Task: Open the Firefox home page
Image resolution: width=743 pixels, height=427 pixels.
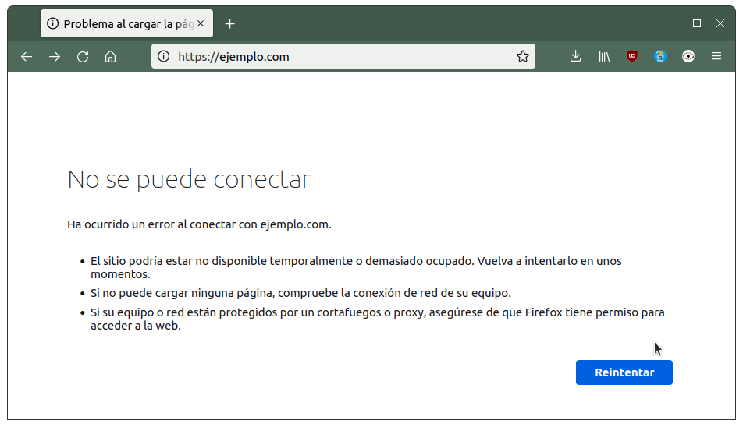Action: click(x=110, y=57)
